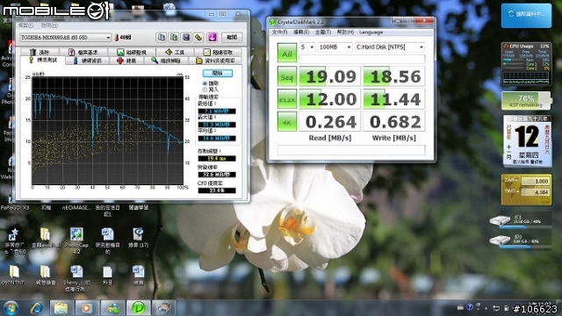Click the Windows Start orb

[11, 308]
